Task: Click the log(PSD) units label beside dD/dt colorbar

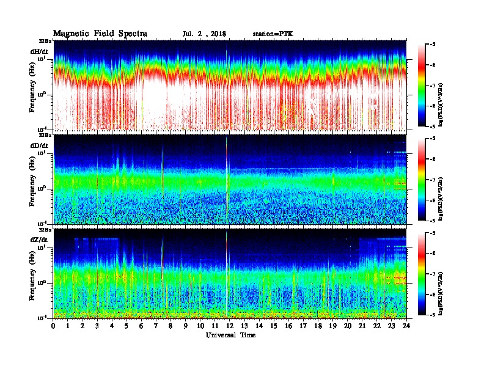Action: click(441, 199)
